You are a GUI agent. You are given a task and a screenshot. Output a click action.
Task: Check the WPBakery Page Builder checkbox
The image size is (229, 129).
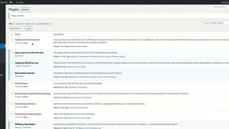(x=12, y=124)
